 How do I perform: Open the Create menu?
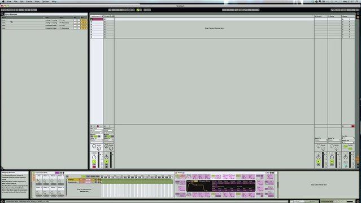(x=29, y=1)
